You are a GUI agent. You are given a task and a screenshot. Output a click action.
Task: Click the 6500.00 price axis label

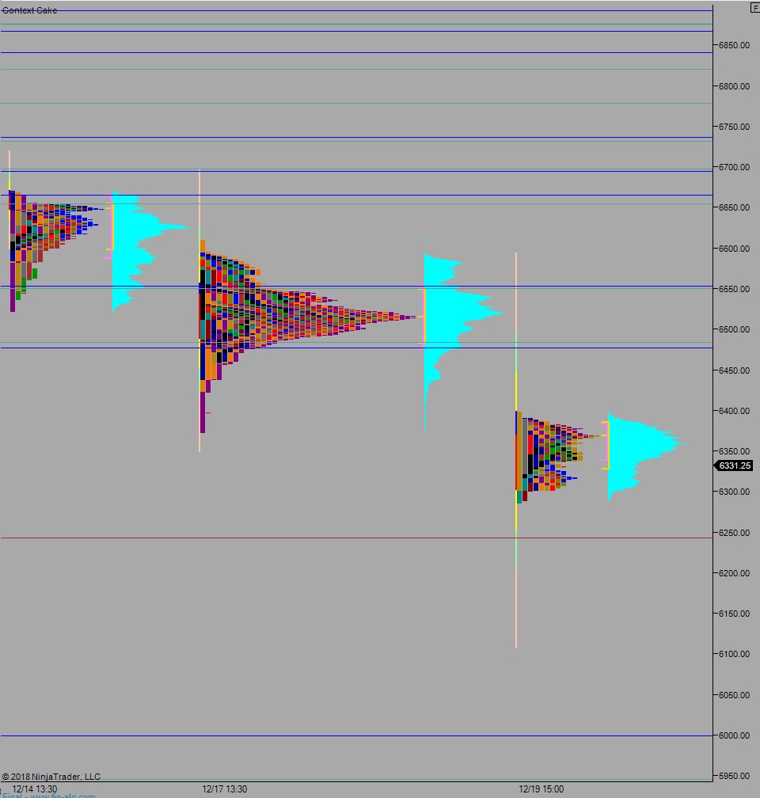click(x=734, y=329)
